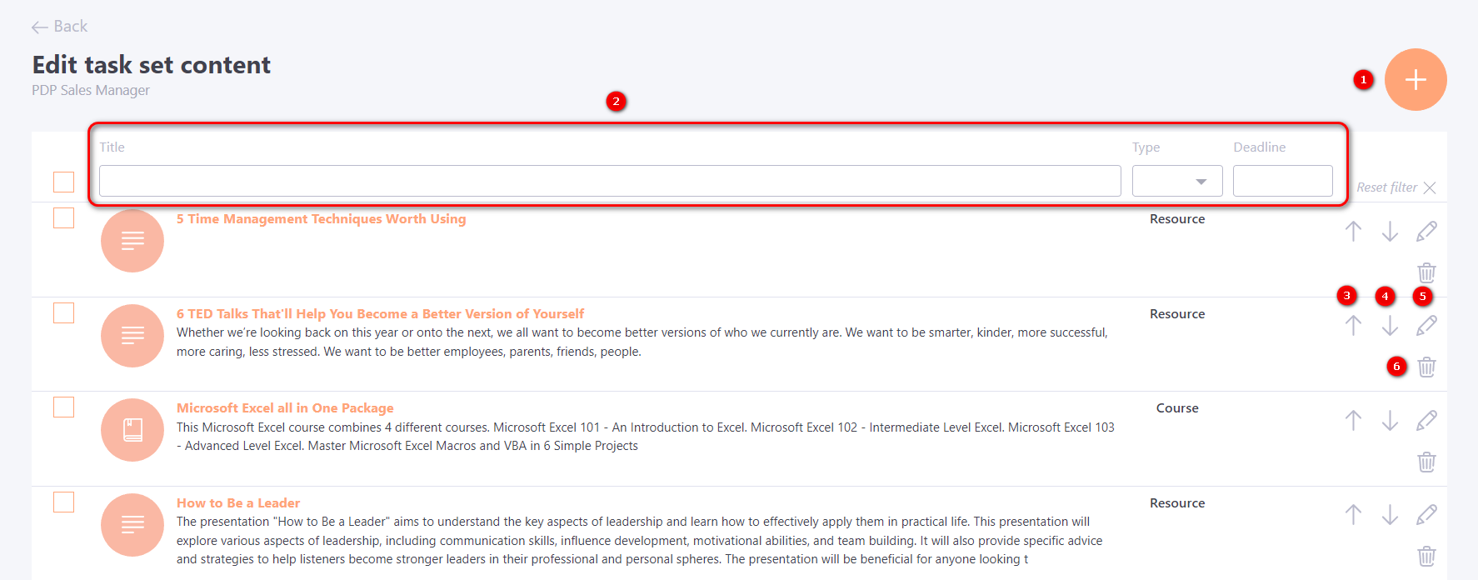The height and width of the screenshot is (580, 1478).
Task: Go Back to previous page
Action: tap(60, 27)
